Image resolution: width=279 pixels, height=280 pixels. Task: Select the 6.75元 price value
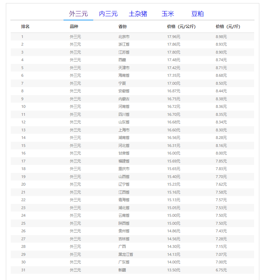pyautogui.click(x=221, y=270)
